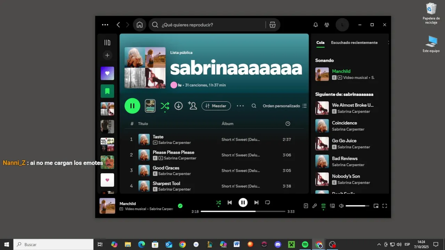Toggle shuffle in the player bar

pyautogui.click(x=218, y=202)
